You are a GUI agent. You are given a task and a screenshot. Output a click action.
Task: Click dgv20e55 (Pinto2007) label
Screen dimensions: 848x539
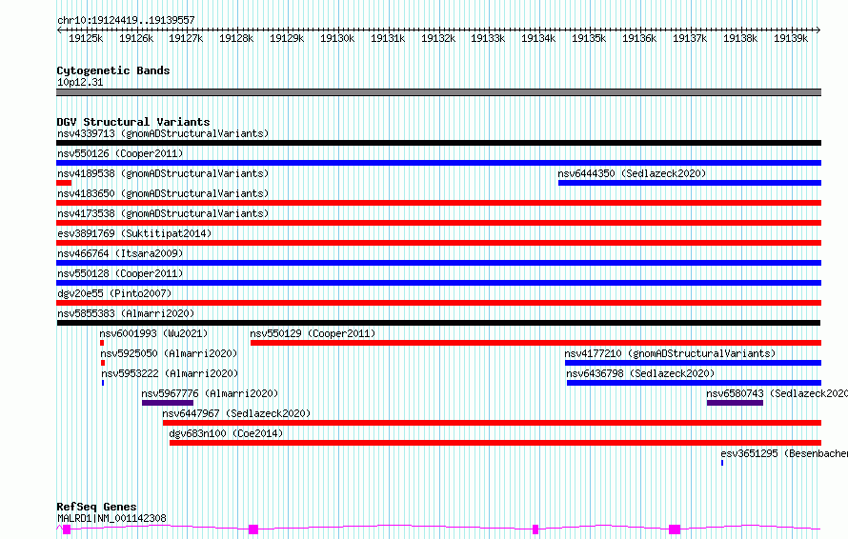click(x=114, y=293)
